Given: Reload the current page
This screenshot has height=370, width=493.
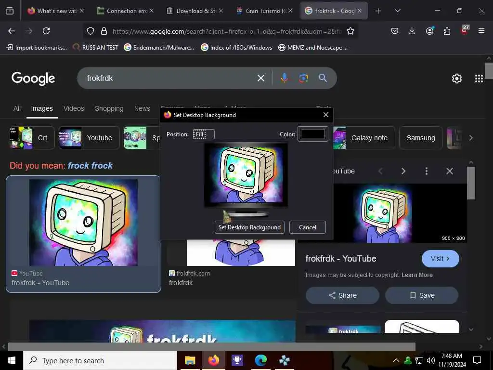Looking at the screenshot, I should click(46, 31).
